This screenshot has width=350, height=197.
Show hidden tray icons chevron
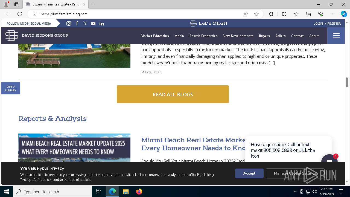point(295,192)
